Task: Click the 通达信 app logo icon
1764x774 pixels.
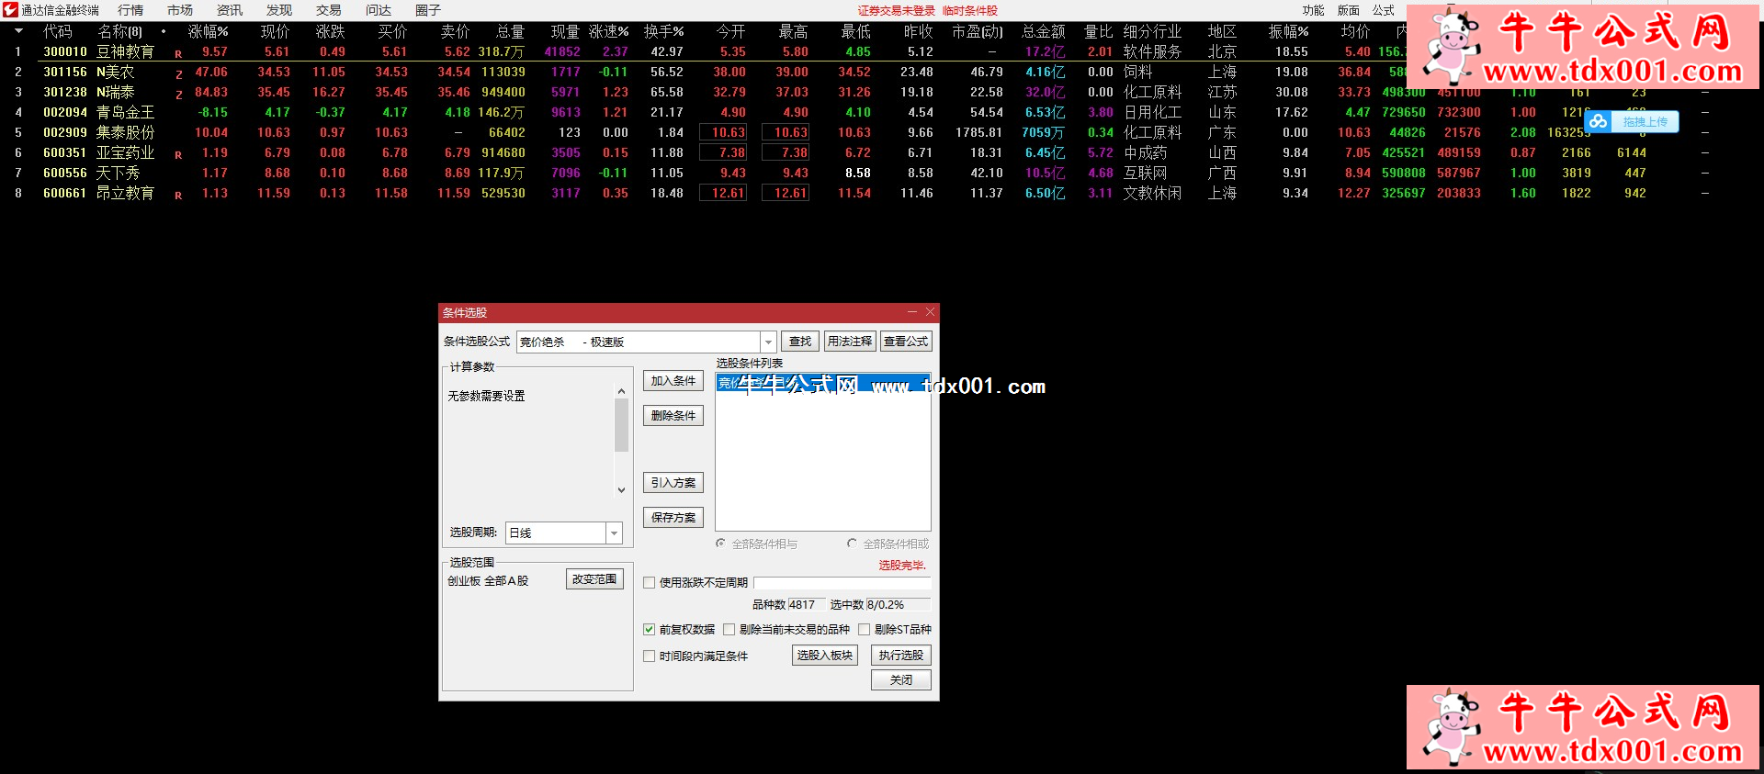Action: (10, 10)
